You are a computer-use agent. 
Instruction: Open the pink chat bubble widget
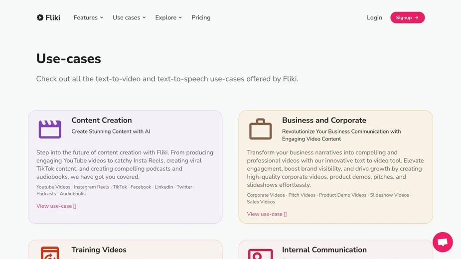(x=443, y=242)
